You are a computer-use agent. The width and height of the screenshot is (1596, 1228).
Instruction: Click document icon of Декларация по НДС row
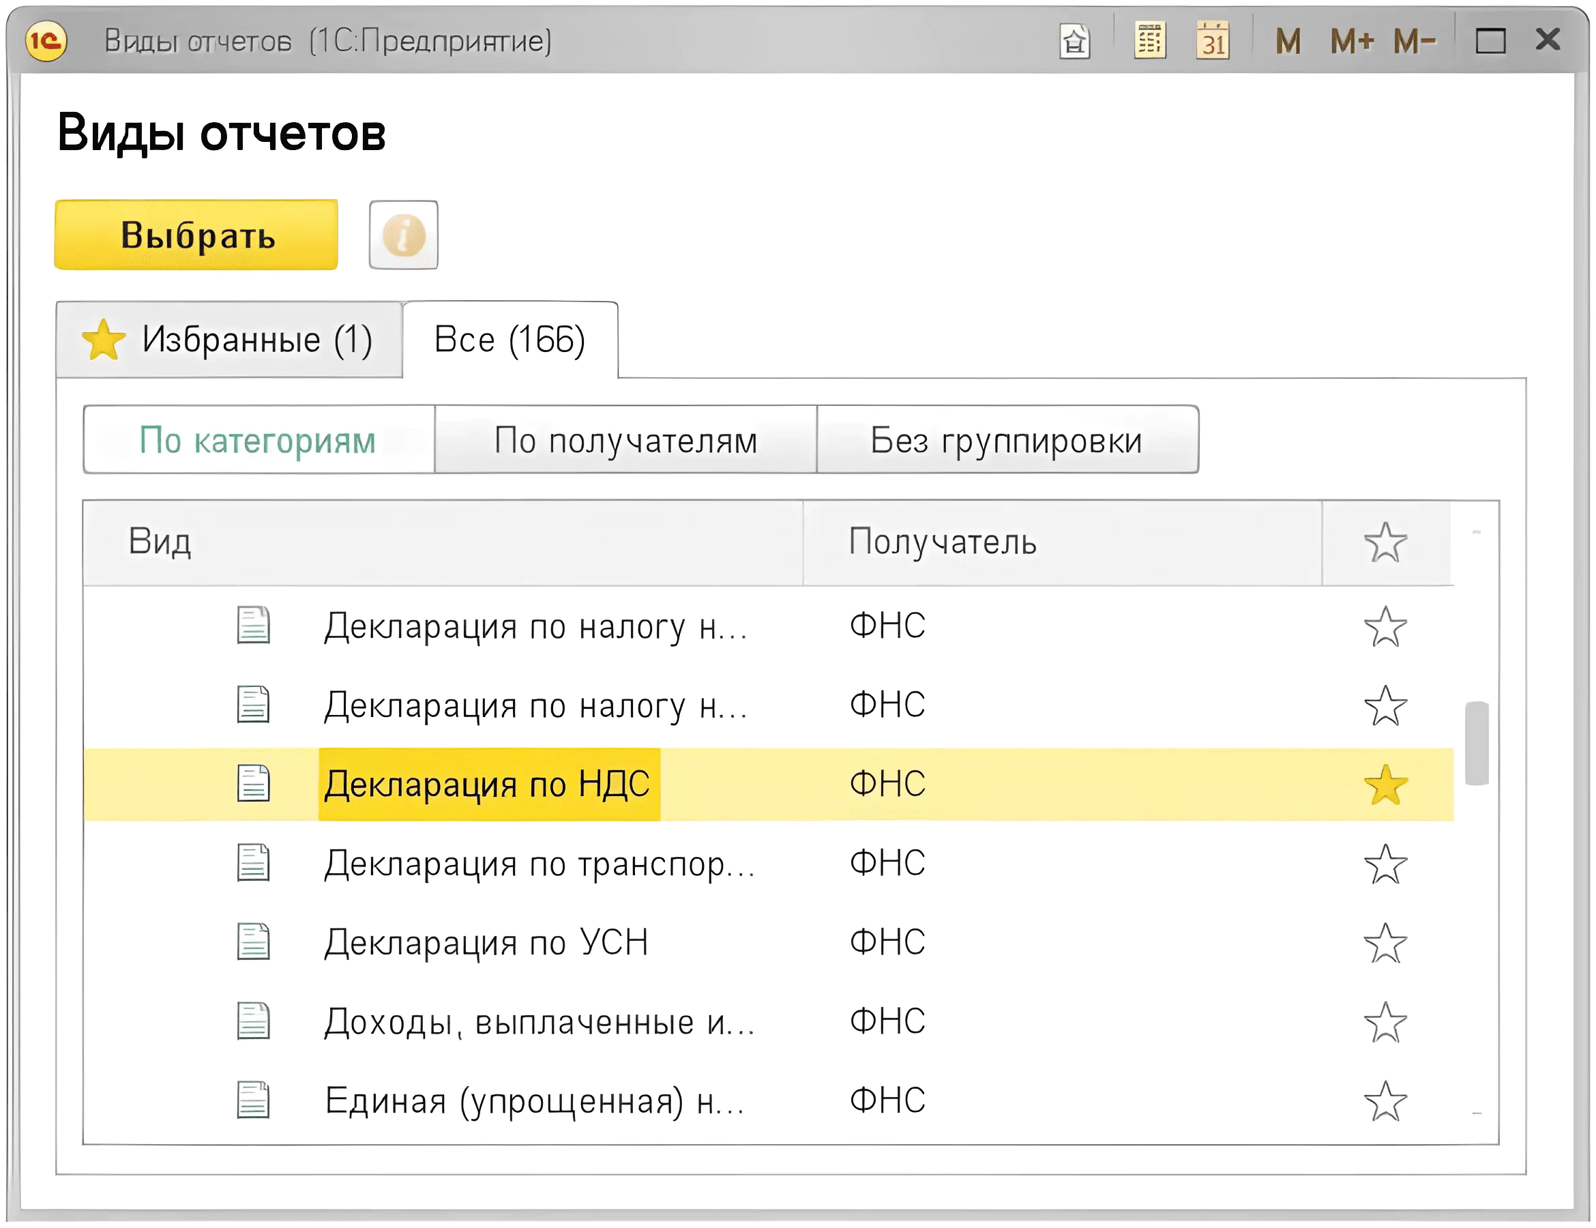point(254,784)
